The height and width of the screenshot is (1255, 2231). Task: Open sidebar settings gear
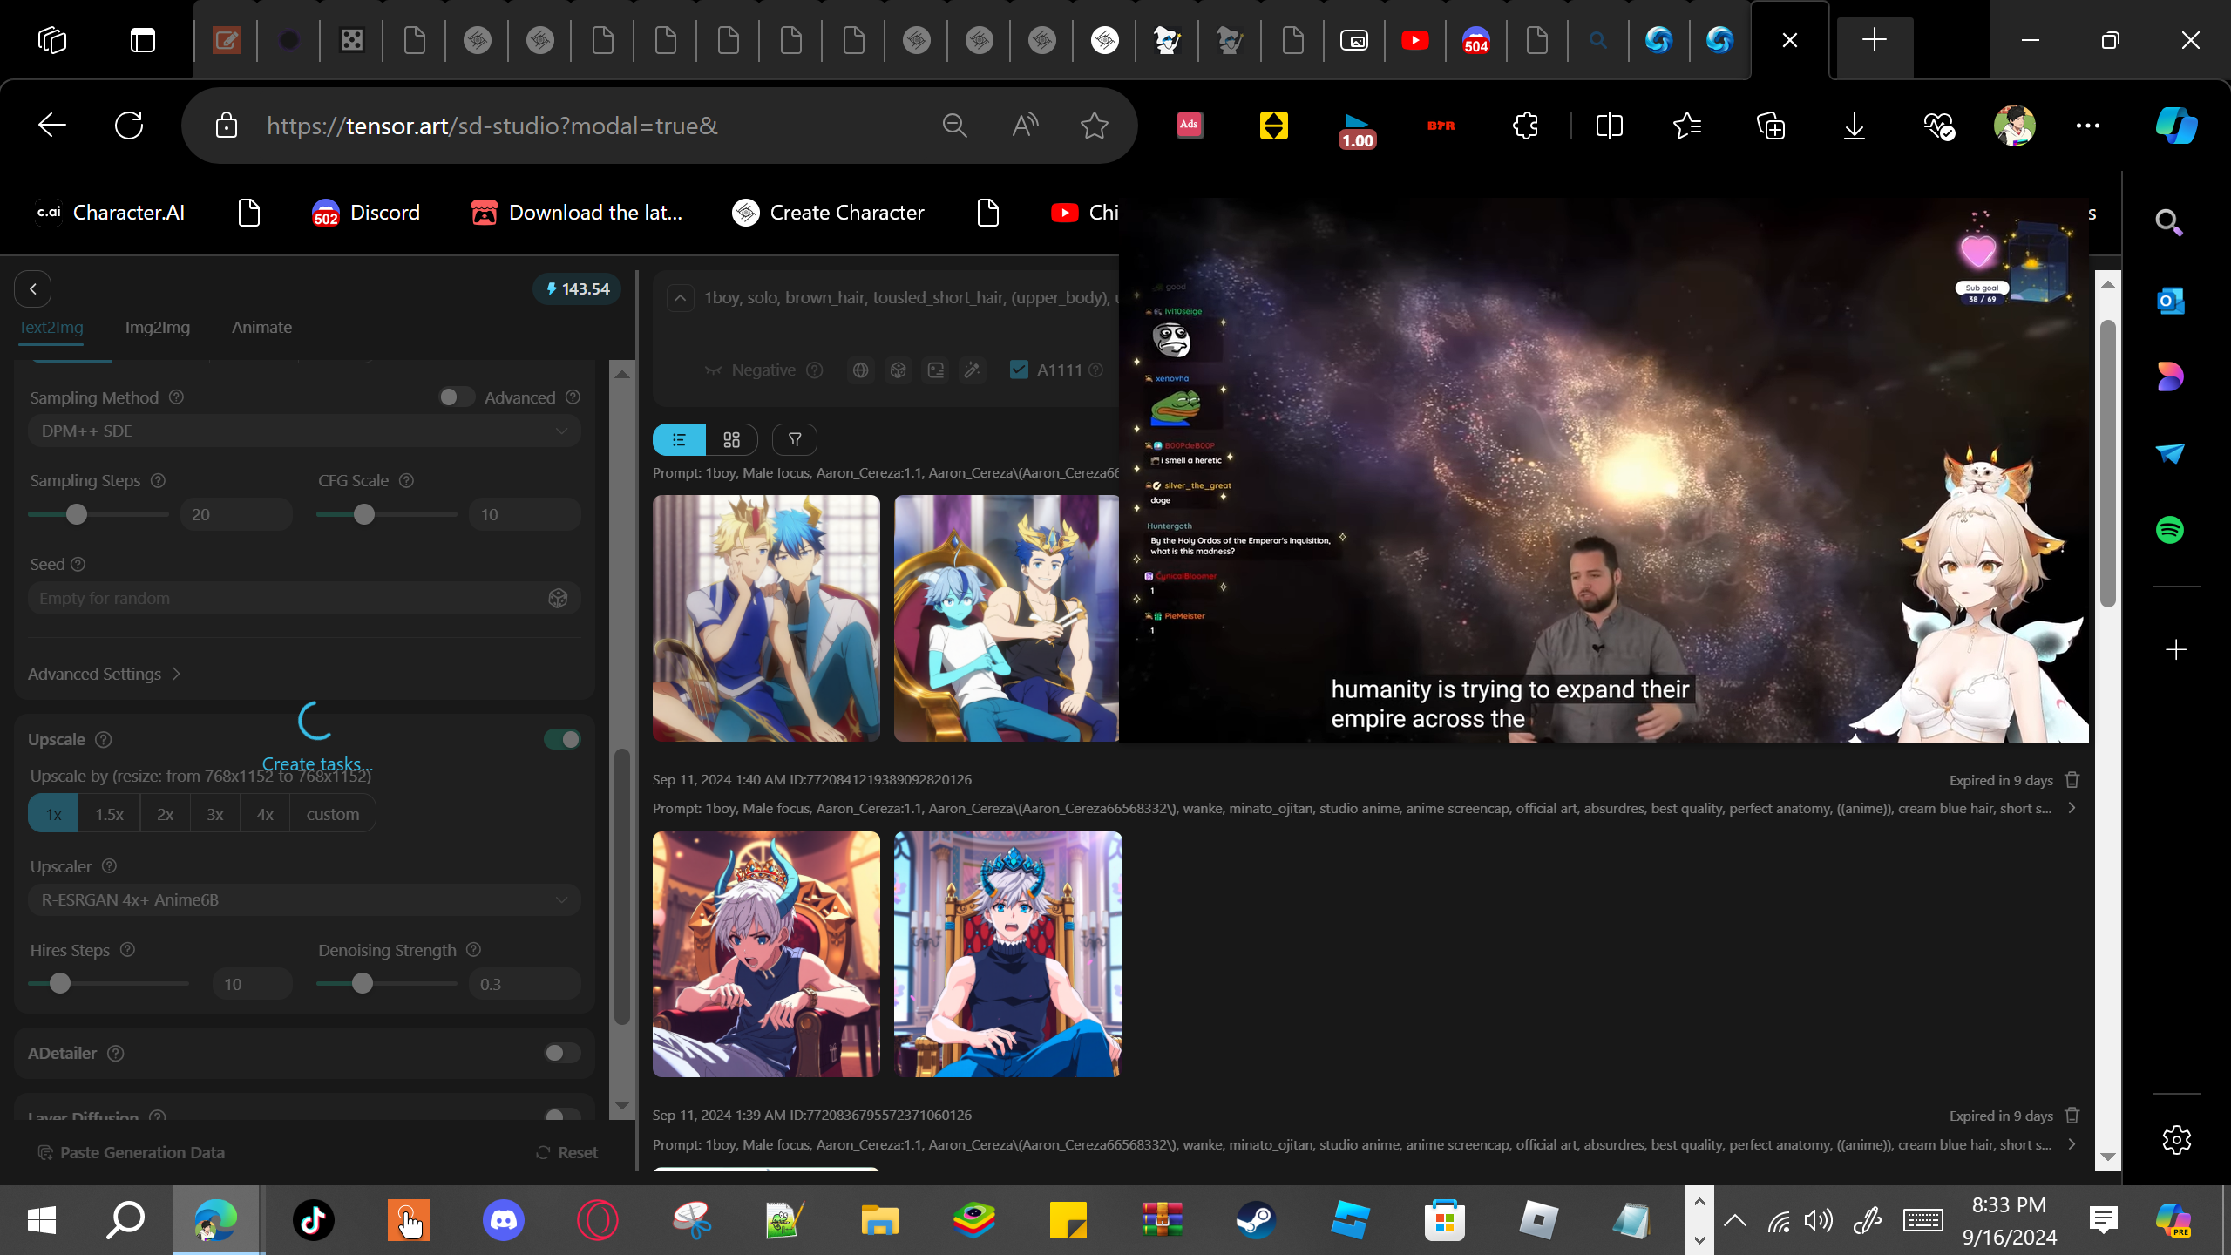click(x=2176, y=1140)
